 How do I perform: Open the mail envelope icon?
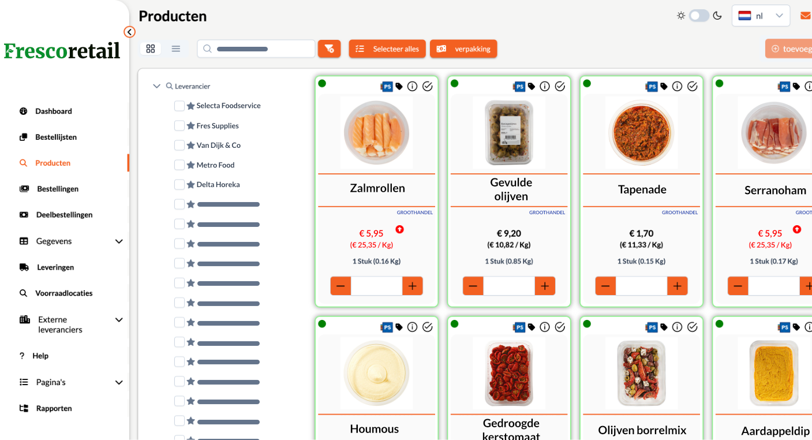pos(805,16)
